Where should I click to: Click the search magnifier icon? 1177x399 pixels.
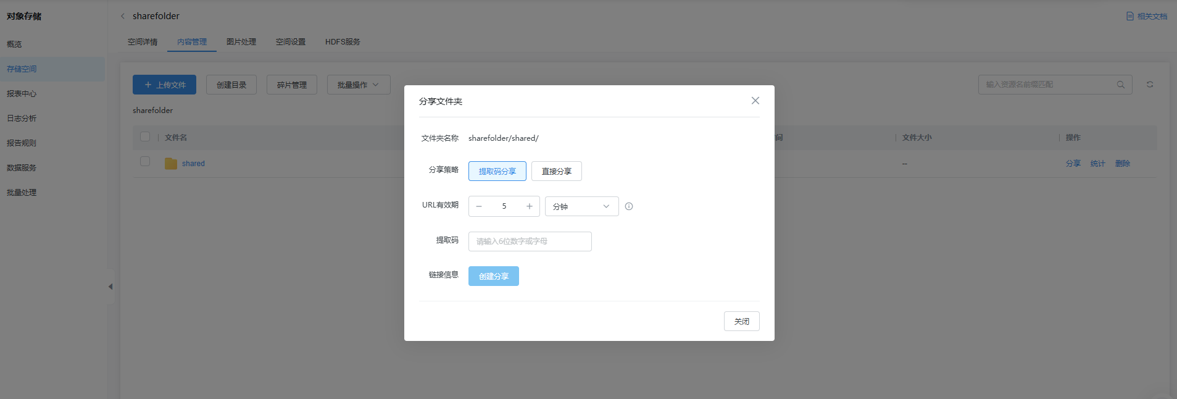click(x=1121, y=85)
